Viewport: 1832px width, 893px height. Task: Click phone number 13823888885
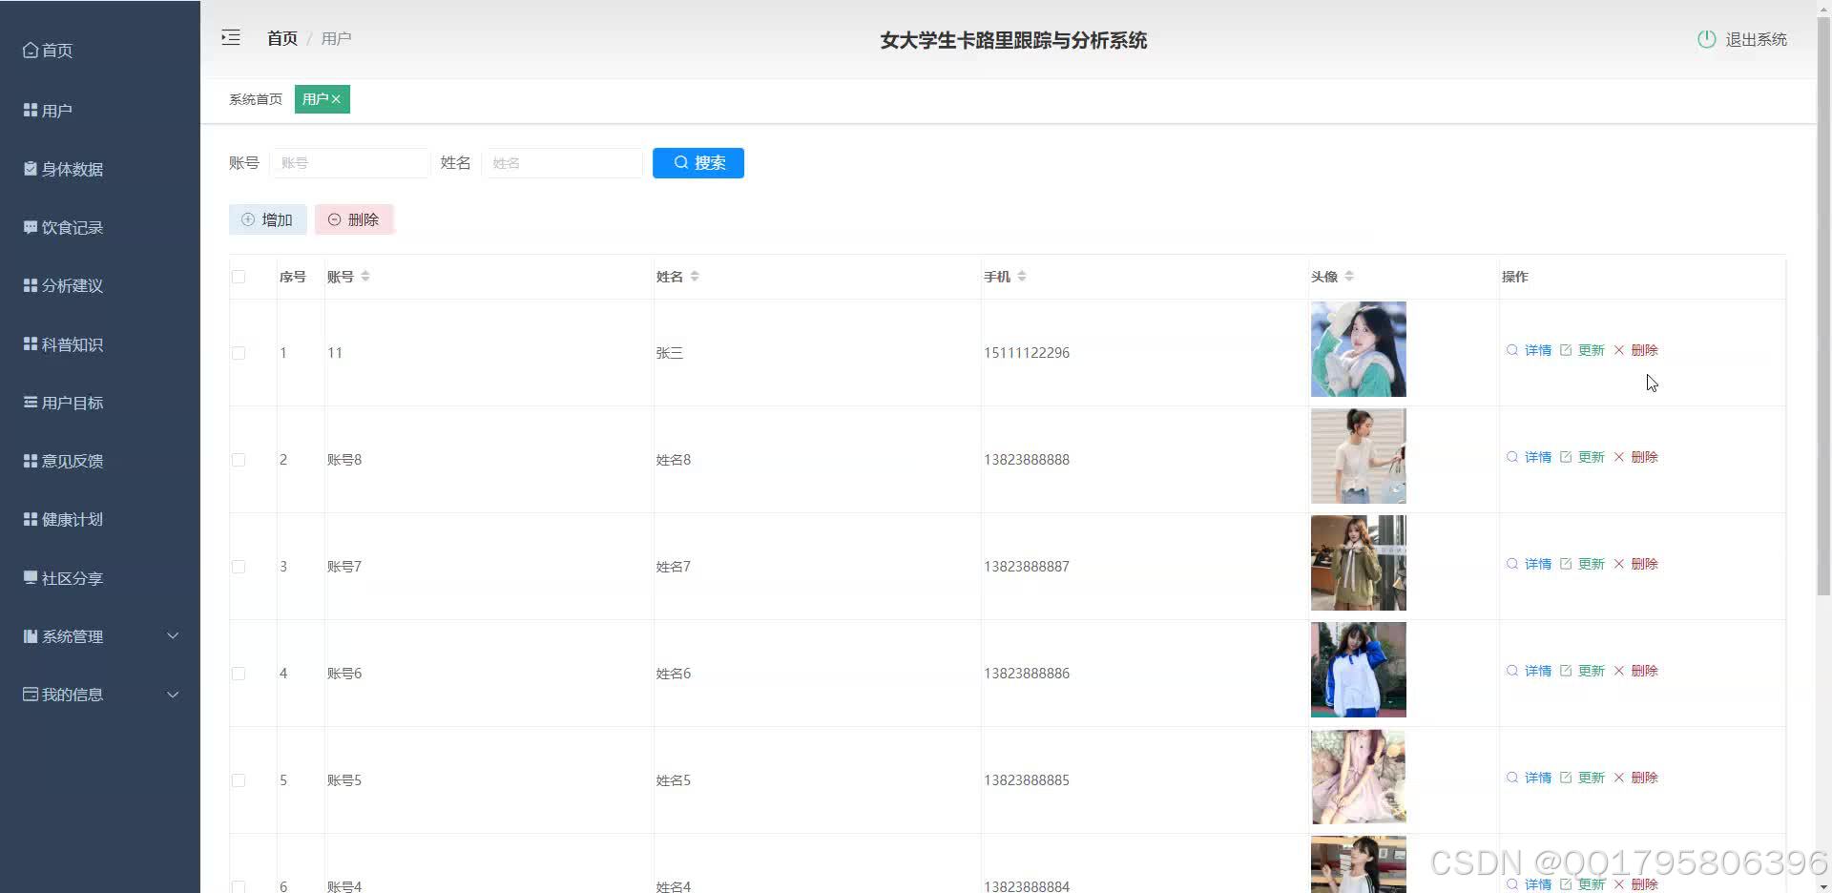tap(1027, 780)
